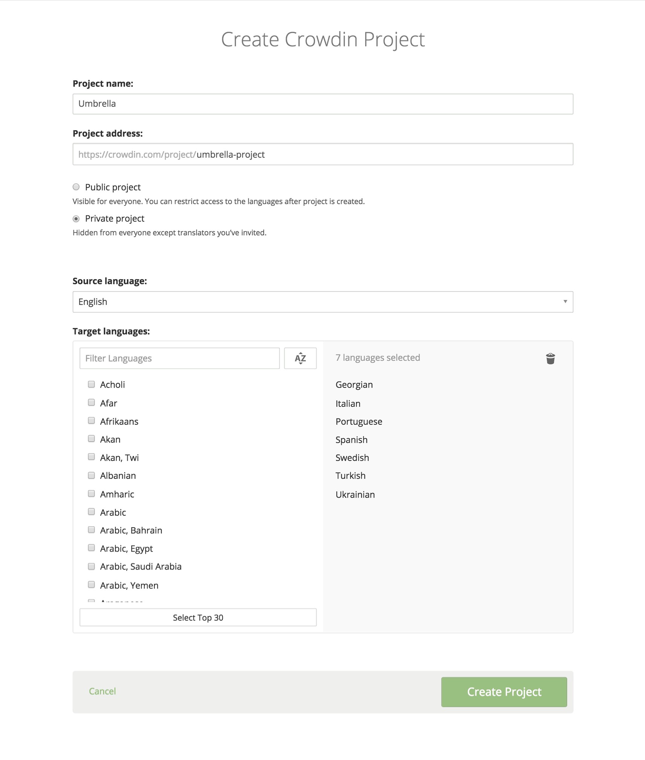Click the dropdown arrow beside English

[565, 302]
